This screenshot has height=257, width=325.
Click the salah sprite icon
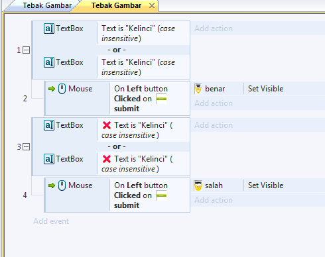point(198,185)
